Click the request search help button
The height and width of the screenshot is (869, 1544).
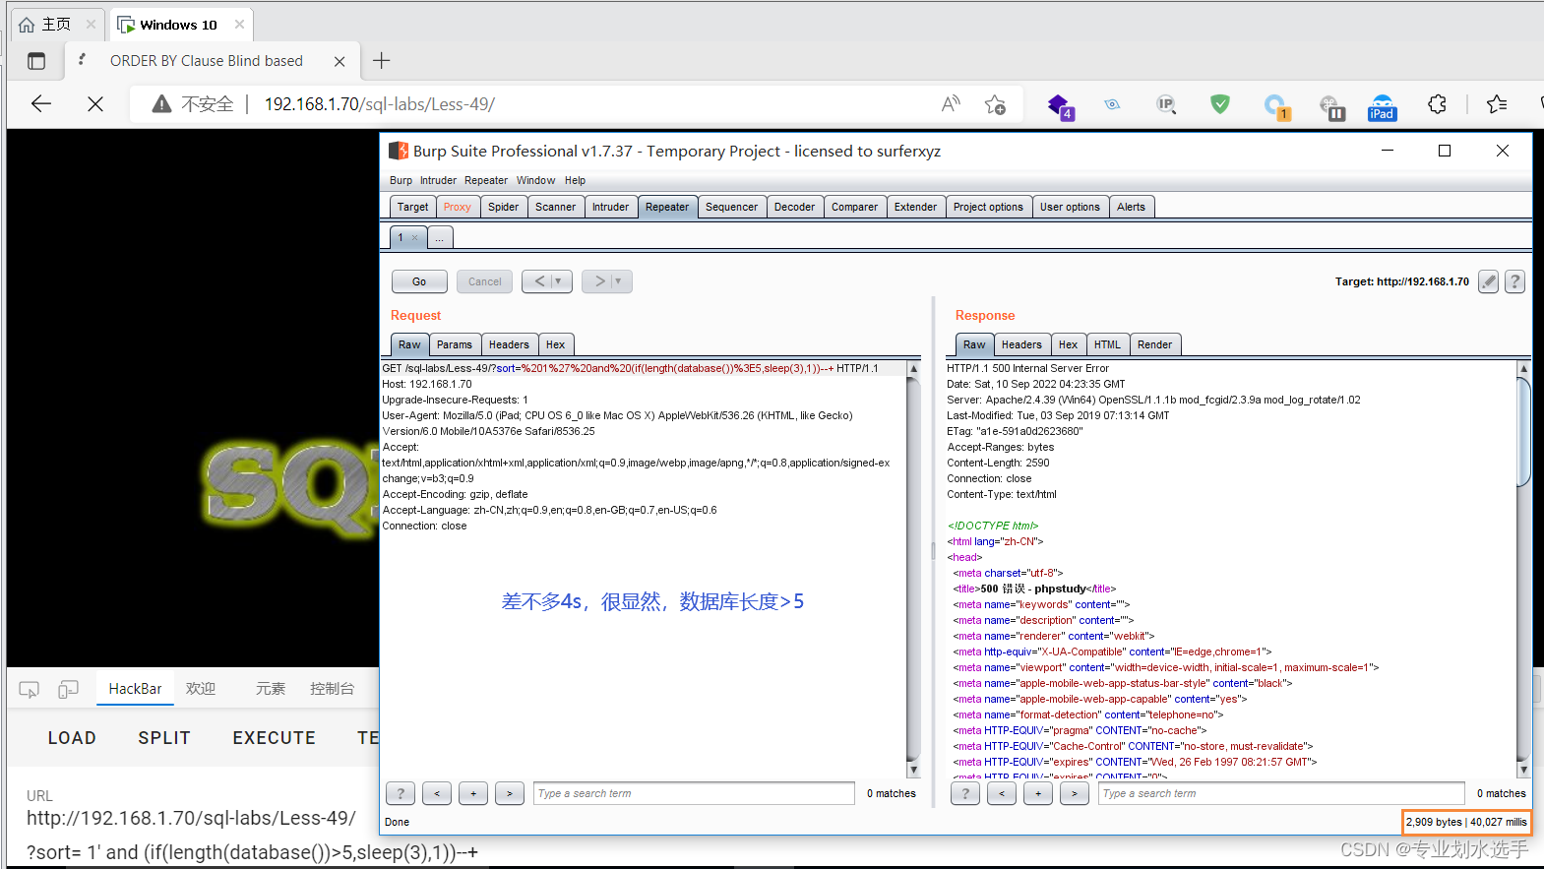point(401,793)
